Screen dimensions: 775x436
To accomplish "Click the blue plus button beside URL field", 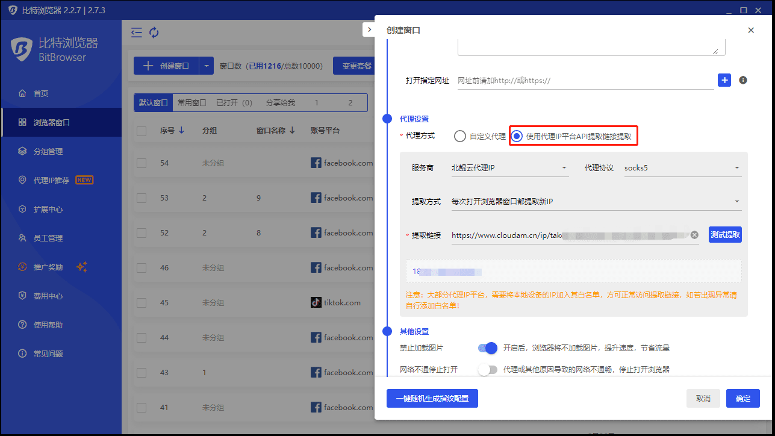I will click(x=724, y=80).
